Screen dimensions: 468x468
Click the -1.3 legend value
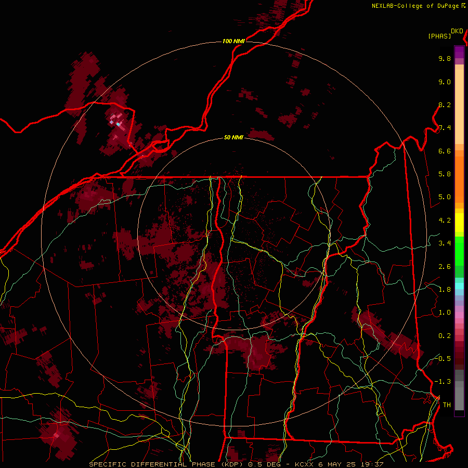(x=443, y=382)
